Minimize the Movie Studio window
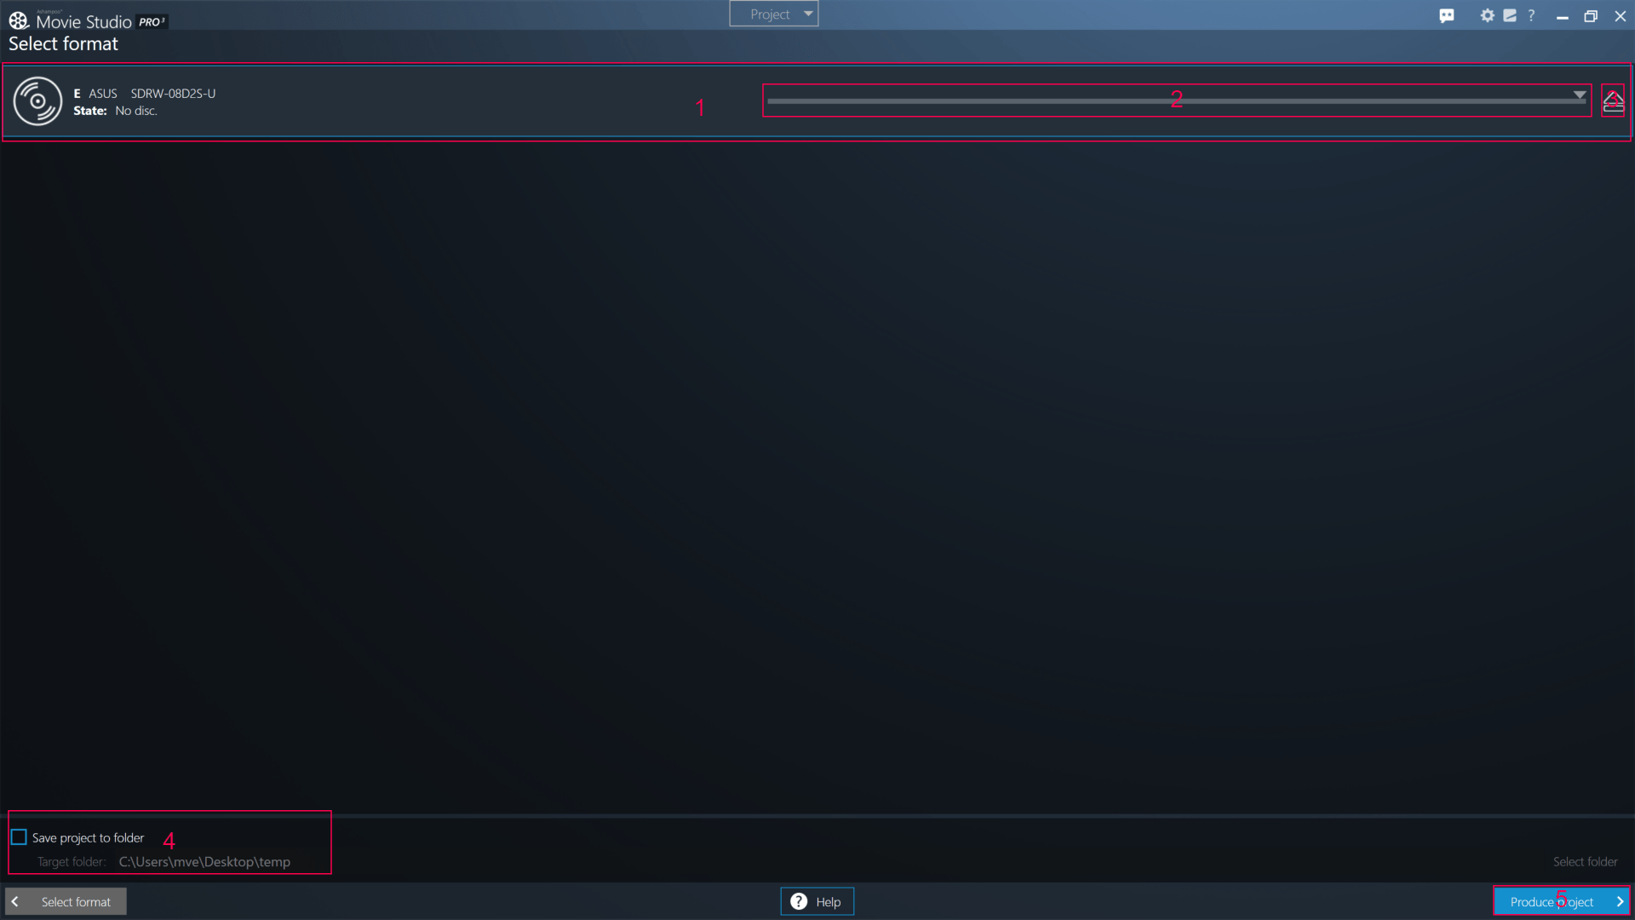This screenshot has height=920, width=1635. point(1562,16)
